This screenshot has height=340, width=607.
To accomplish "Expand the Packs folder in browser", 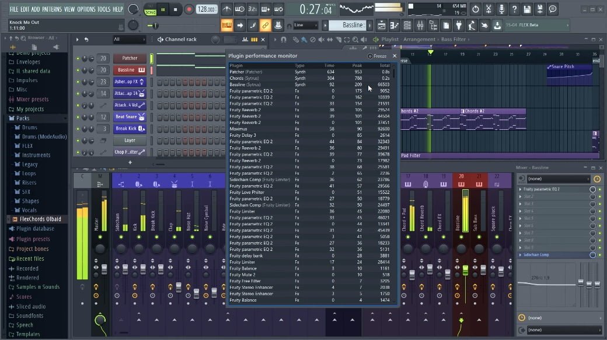I will click(x=22, y=118).
